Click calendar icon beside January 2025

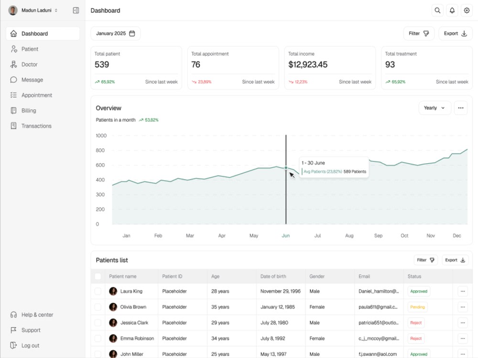tap(132, 33)
